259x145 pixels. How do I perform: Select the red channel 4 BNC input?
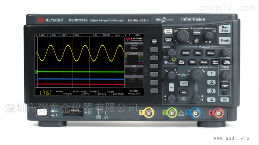click(219, 113)
